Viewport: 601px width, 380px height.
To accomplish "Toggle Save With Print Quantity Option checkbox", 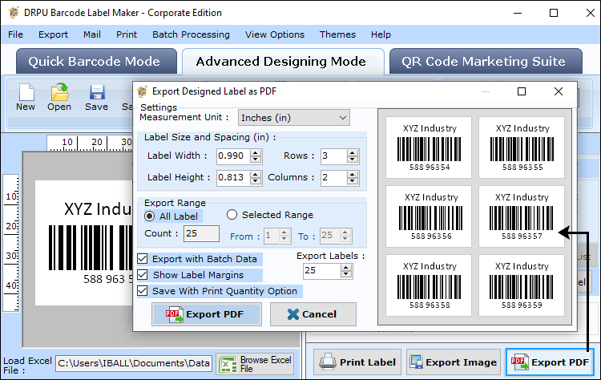I will coord(142,291).
